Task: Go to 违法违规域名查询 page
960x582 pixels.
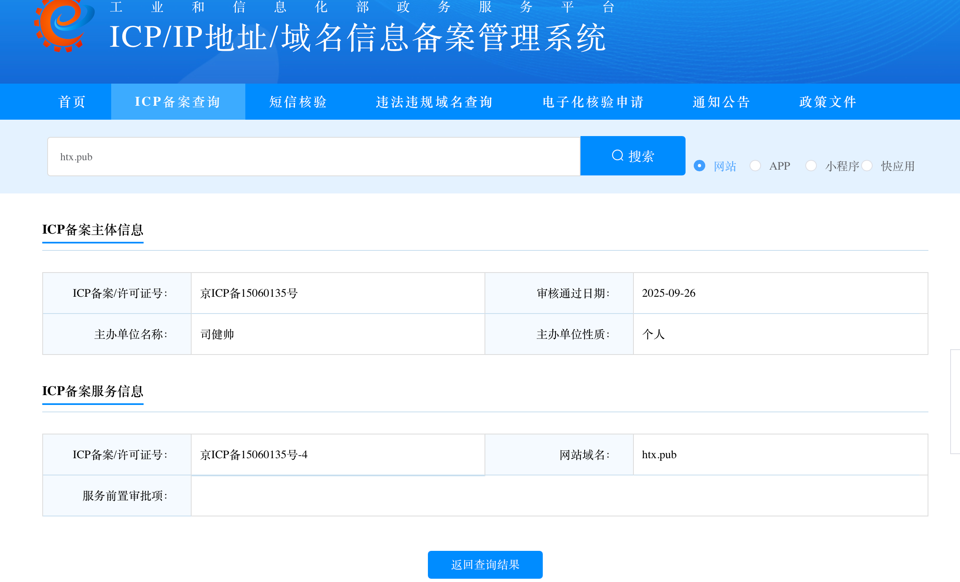Action: tap(434, 102)
